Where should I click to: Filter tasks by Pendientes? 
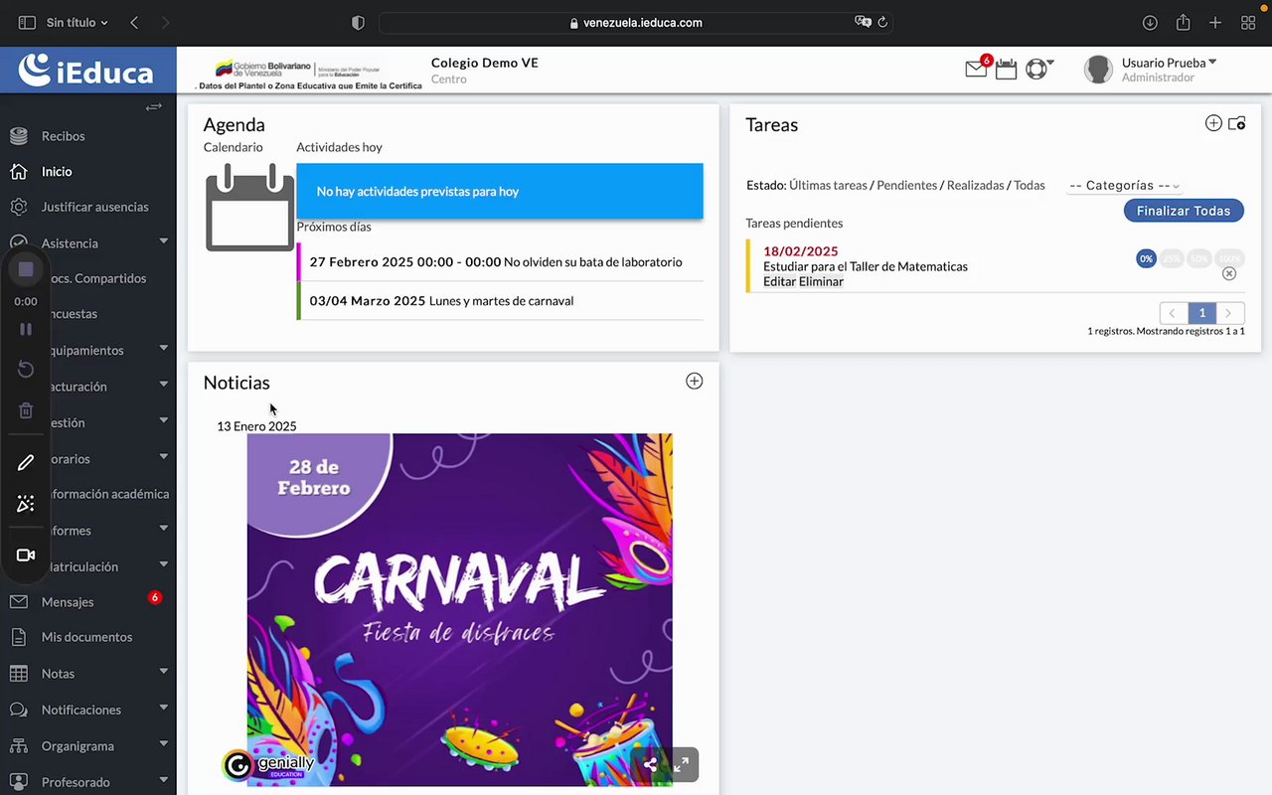pyautogui.click(x=906, y=185)
